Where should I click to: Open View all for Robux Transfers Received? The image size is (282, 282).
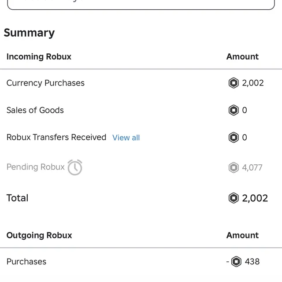(126, 138)
